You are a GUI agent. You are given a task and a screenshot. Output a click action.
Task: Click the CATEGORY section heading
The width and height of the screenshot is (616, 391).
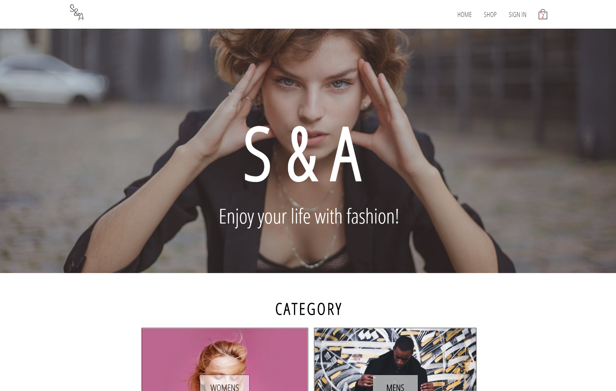coord(308,309)
